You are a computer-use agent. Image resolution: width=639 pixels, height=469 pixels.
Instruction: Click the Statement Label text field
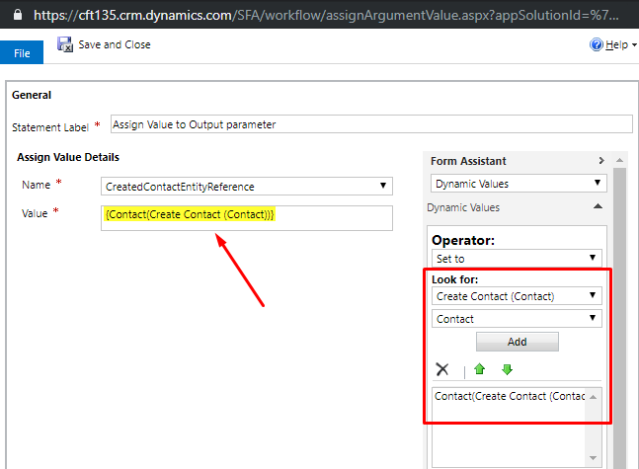coord(371,124)
